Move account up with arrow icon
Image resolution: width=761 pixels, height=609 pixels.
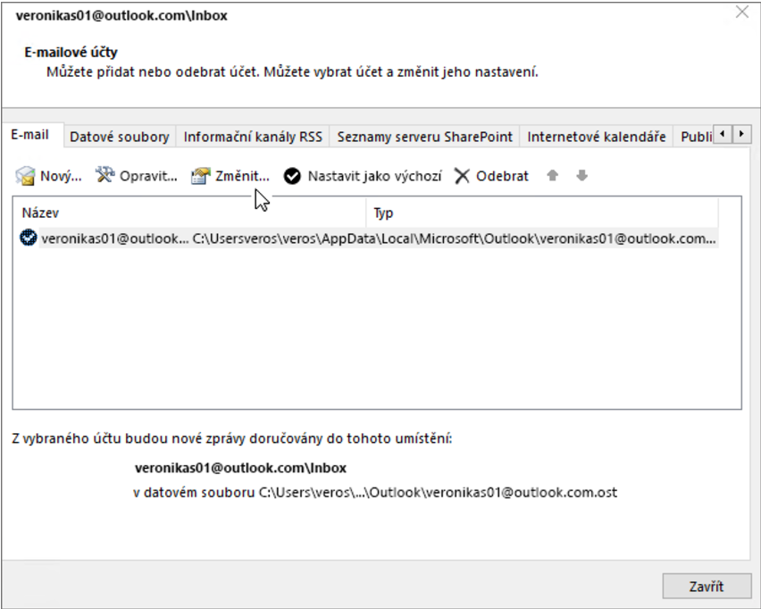[x=552, y=175]
